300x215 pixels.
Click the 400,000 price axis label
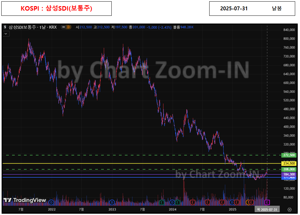click(289, 127)
